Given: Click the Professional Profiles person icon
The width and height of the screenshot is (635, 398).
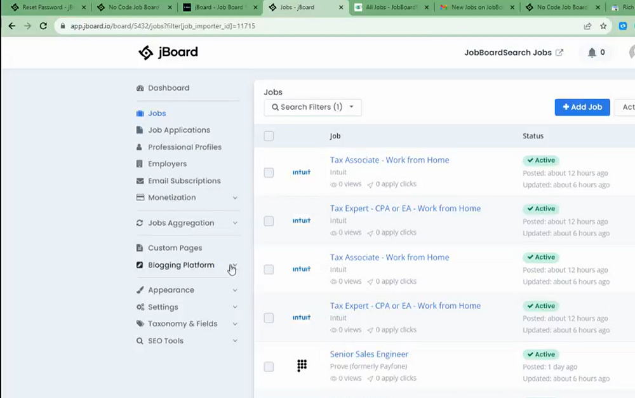Looking at the screenshot, I should 139,147.
